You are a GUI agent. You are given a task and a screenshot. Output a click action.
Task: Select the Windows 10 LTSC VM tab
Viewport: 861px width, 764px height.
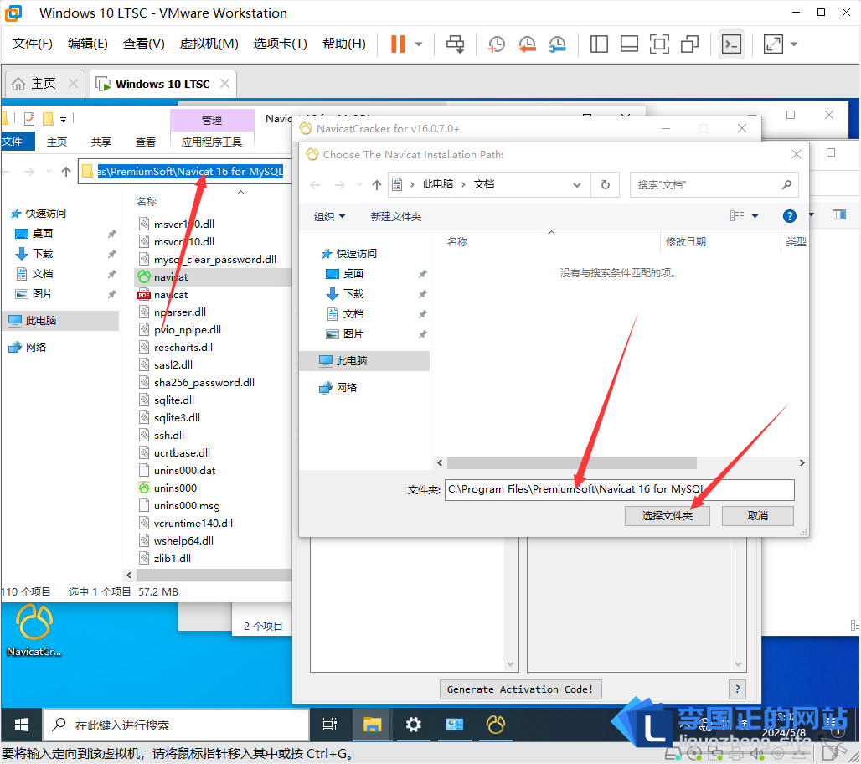tap(162, 84)
